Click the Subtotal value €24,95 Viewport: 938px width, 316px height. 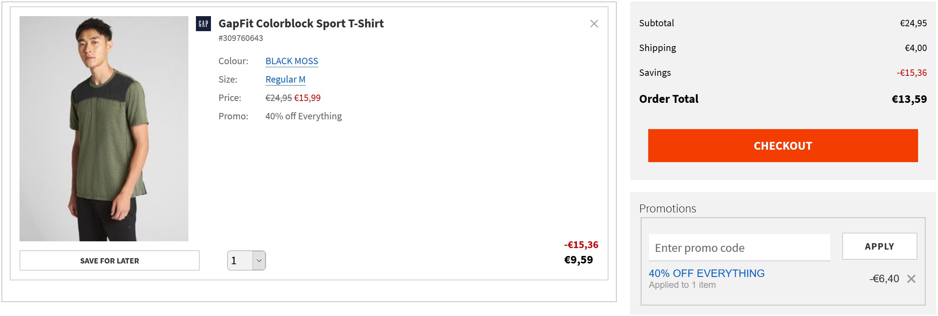click(913, 23)
